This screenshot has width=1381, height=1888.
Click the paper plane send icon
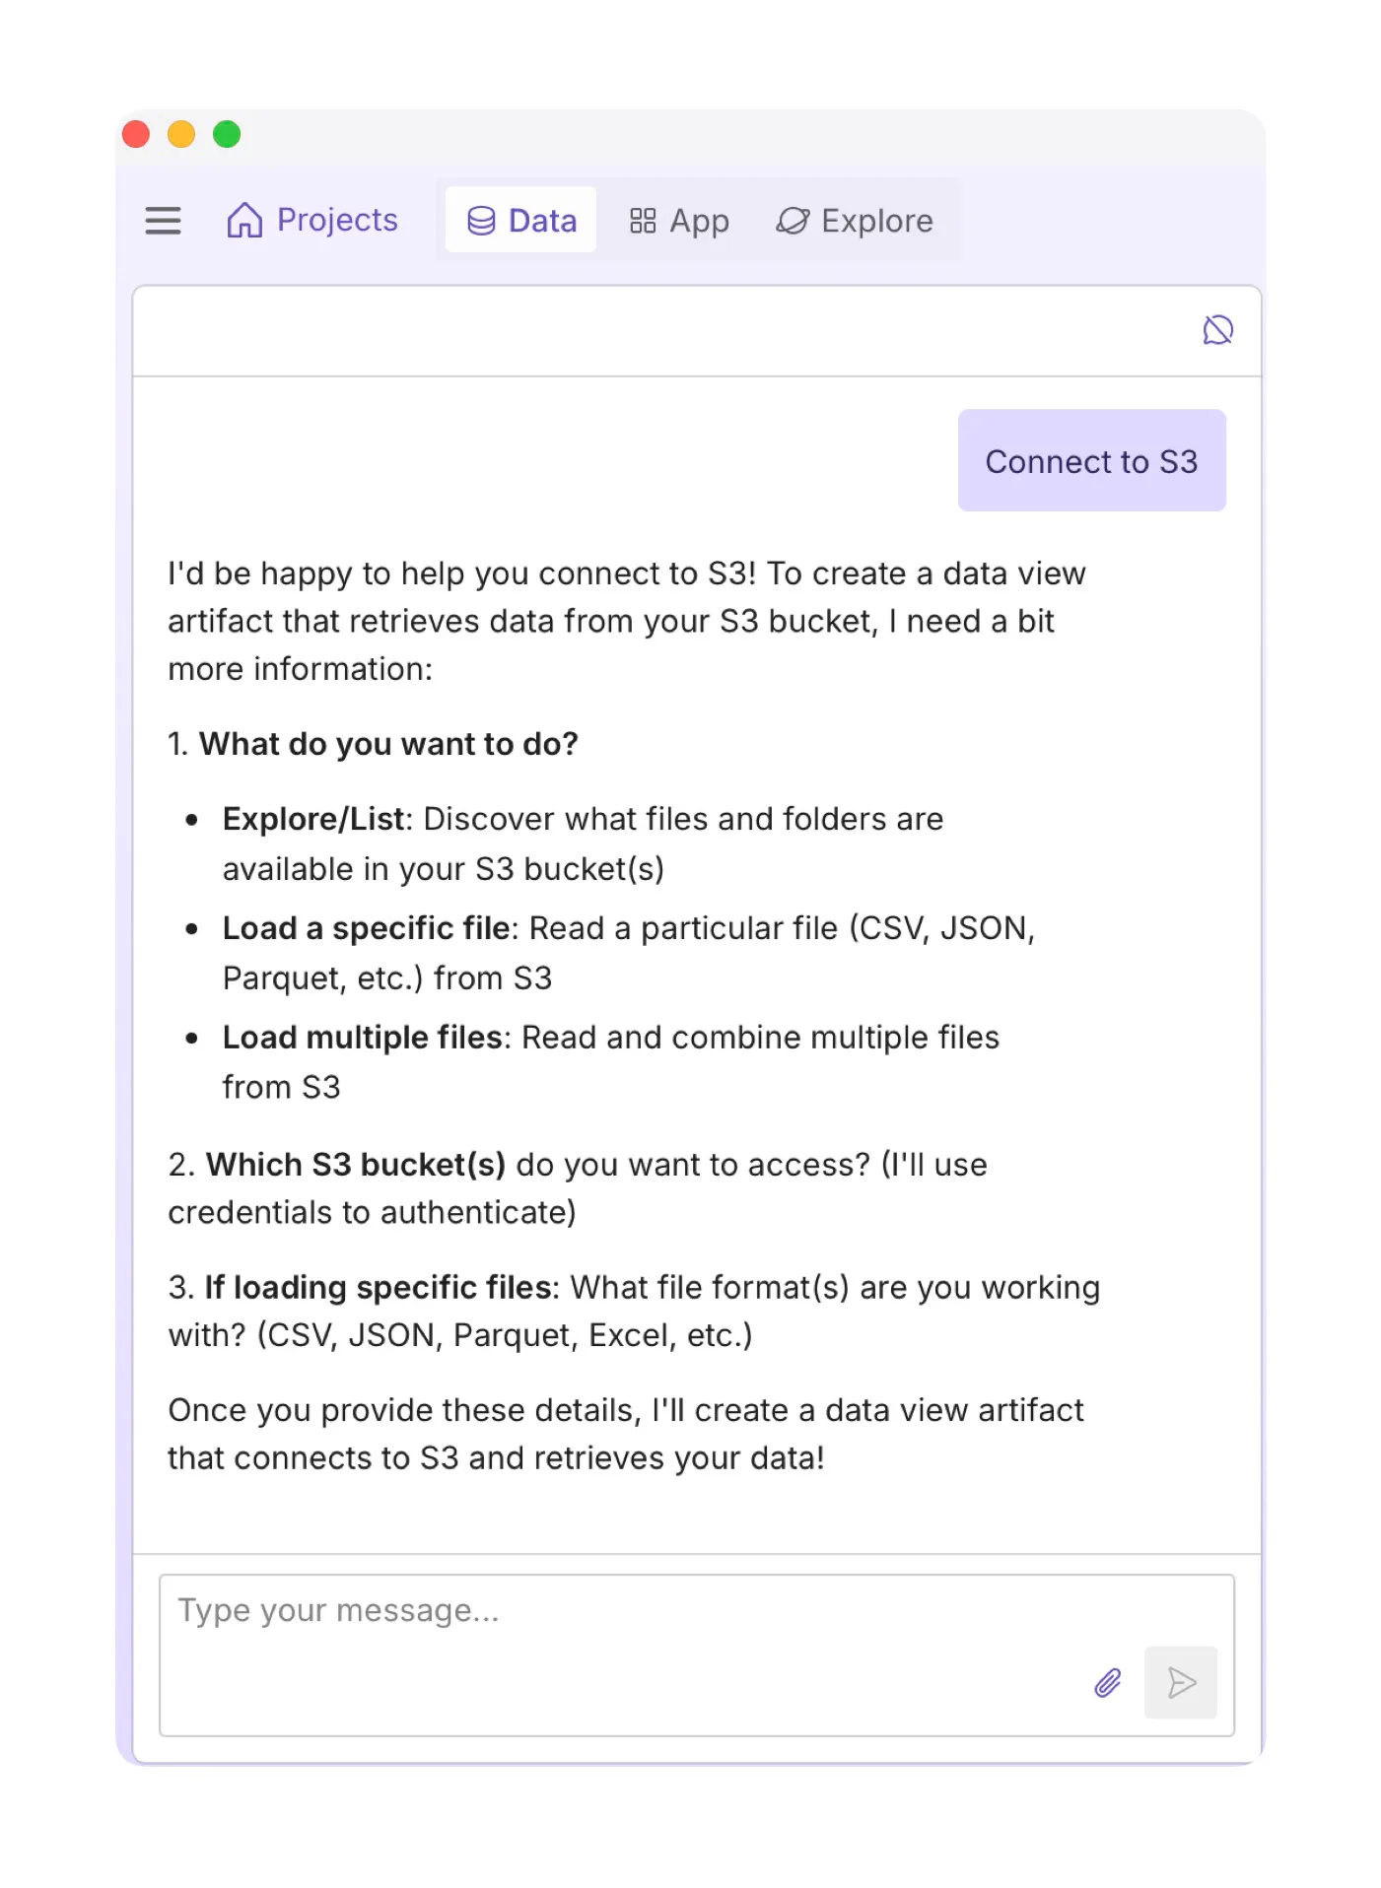point(1180,1683)
